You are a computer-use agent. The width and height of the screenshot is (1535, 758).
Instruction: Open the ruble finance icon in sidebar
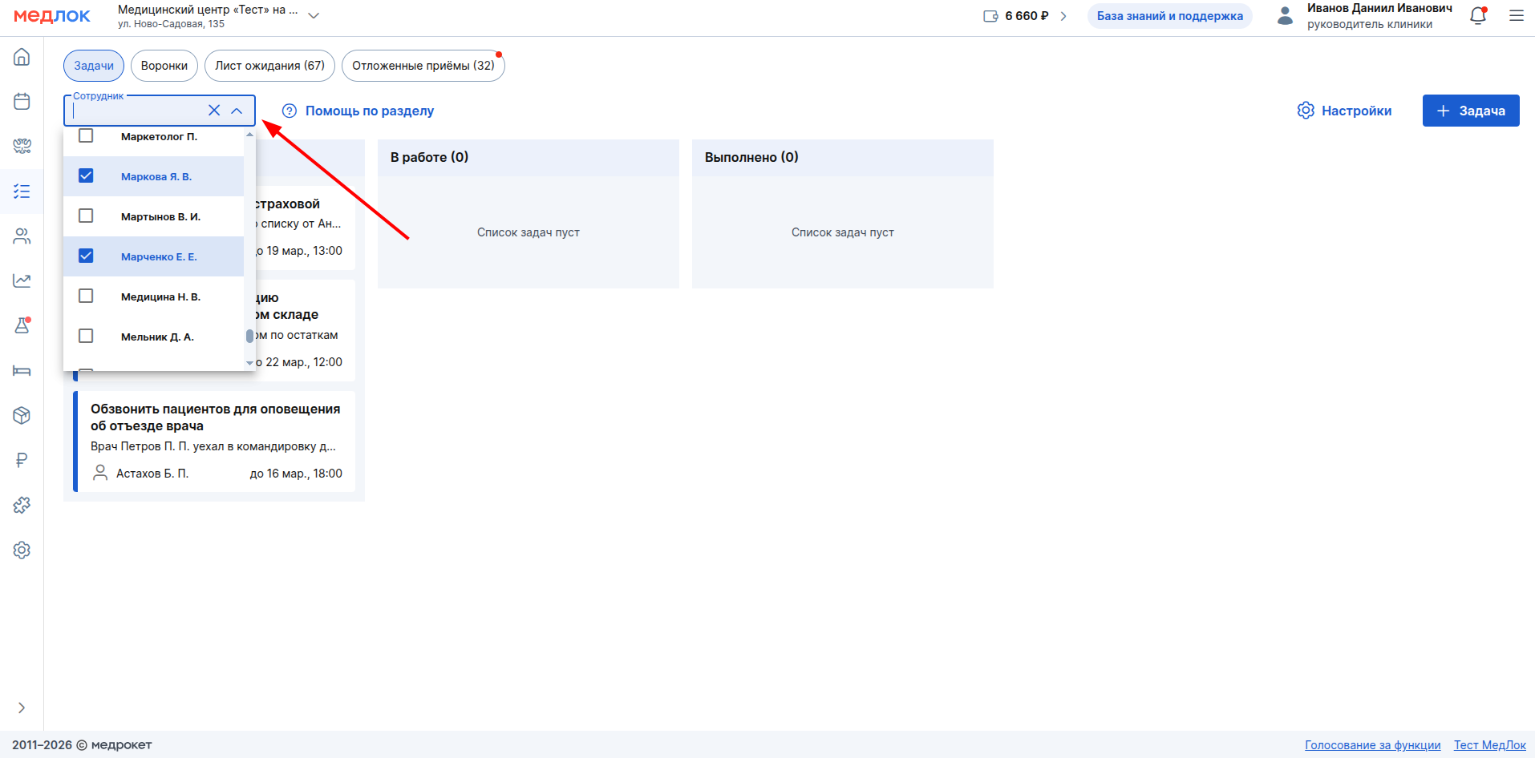click(22, 460)
